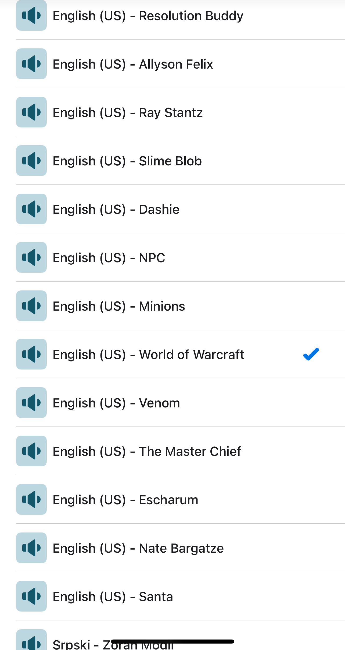Choose Slime Blob as navigation voice

point(127,161)
